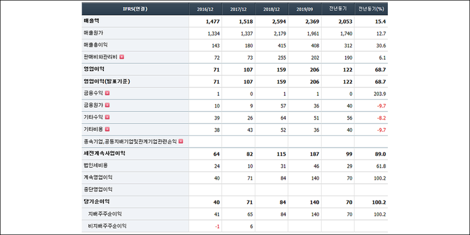Click 기타비용 value 43 for 2017/12
The height and width of the screenshot is (235, 470).
tap(250, 130)
